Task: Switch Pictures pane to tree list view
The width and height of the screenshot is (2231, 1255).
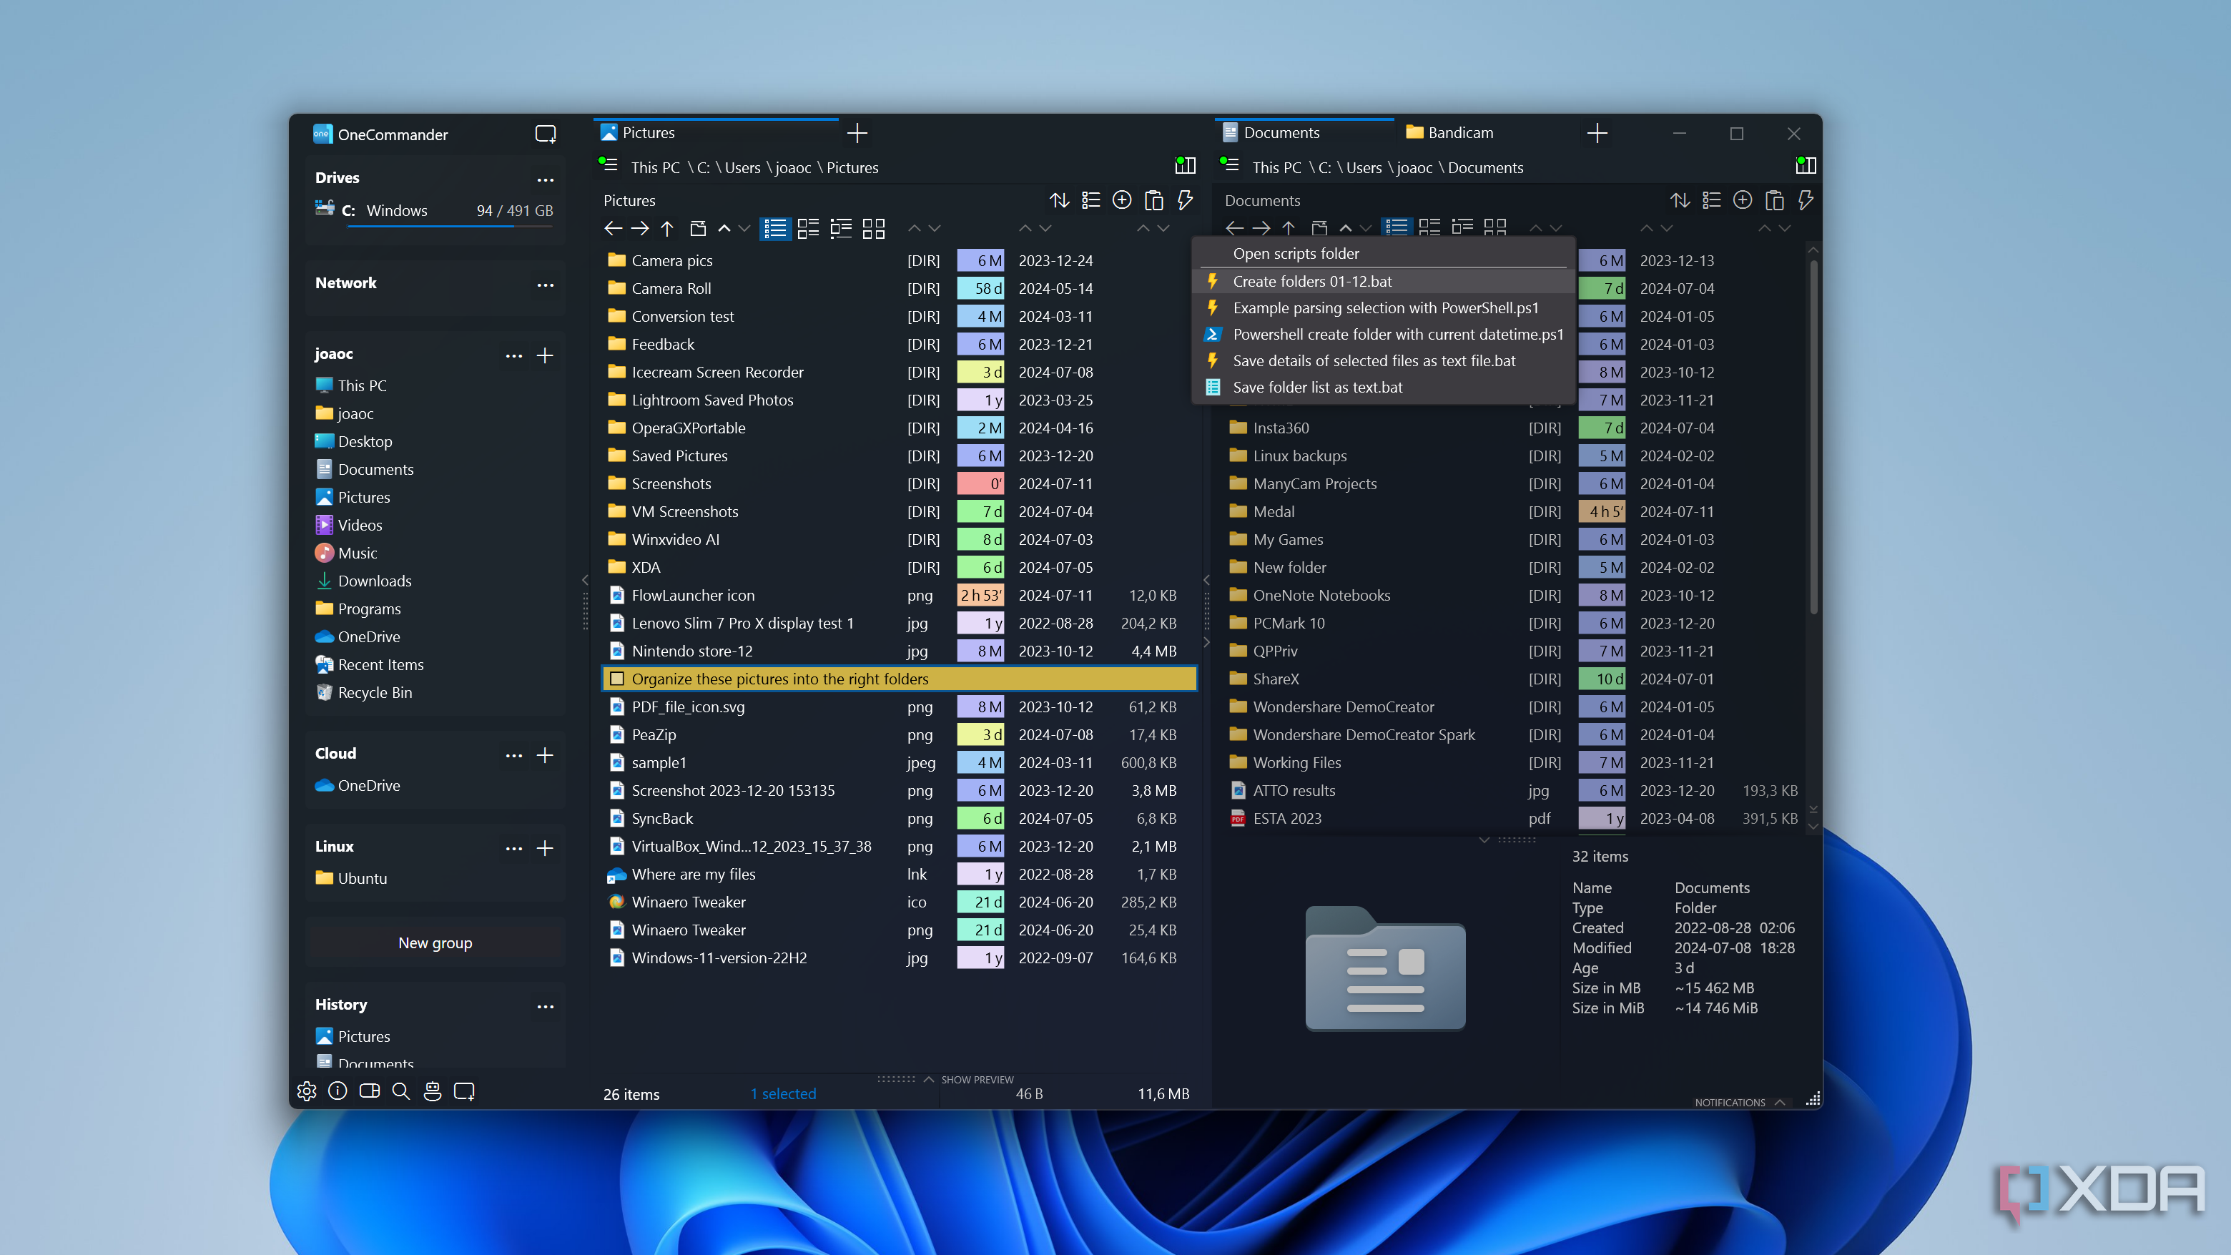Action: 841,228
